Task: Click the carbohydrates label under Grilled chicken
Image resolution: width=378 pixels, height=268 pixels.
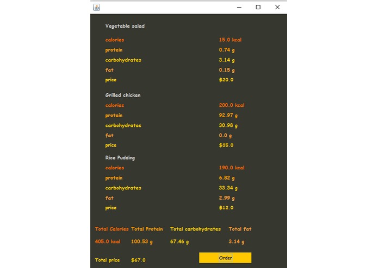Action: [123, 125]
